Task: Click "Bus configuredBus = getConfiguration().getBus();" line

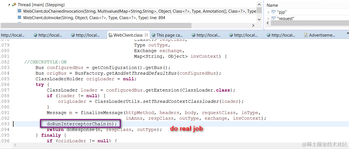Action: tap(103, 68)
